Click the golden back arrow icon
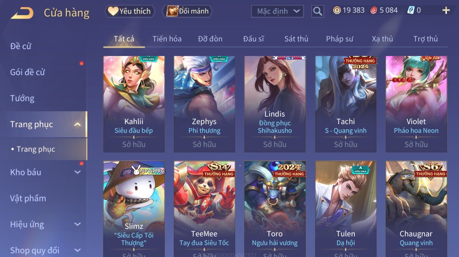The width and height of the screenshot is (459, 257). pyautogui.click(x=22, y=13)
